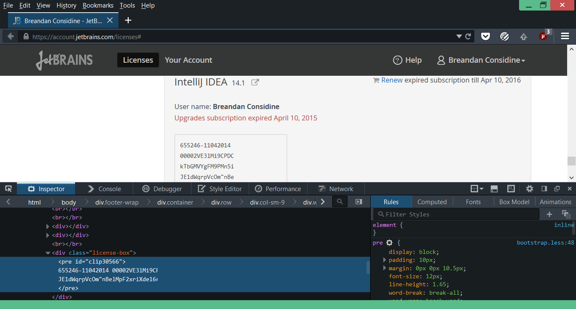This screenshot has height=309, width=576.
Task: Click the Filter Styles input field
Action: pyautogui.click(x=456, y=214)
